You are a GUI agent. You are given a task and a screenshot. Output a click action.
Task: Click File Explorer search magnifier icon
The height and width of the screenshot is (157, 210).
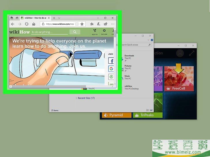[x=149, y=45]
